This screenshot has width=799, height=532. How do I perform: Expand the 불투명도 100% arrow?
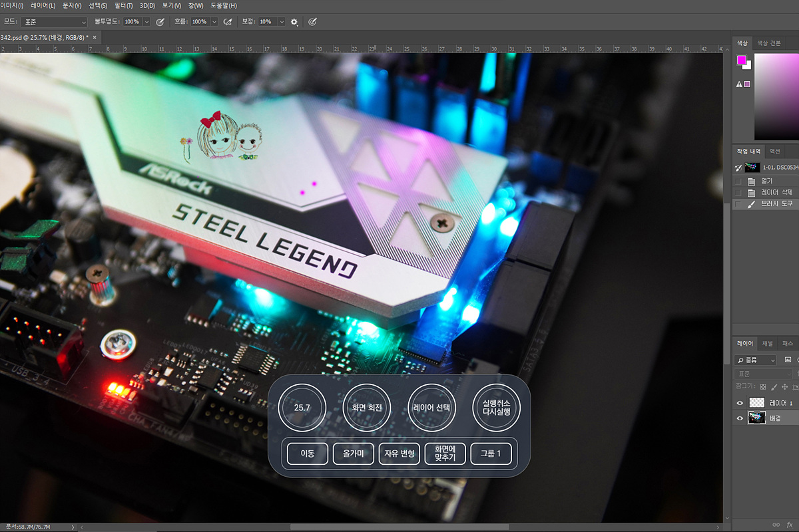[146, 22]
